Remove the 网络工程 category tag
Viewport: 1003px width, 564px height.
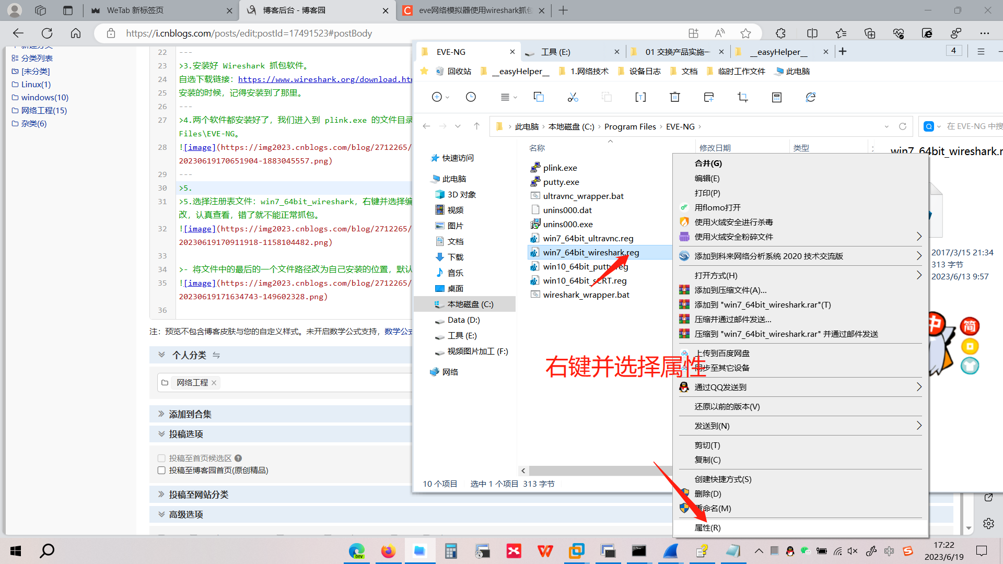coord(214,383)
